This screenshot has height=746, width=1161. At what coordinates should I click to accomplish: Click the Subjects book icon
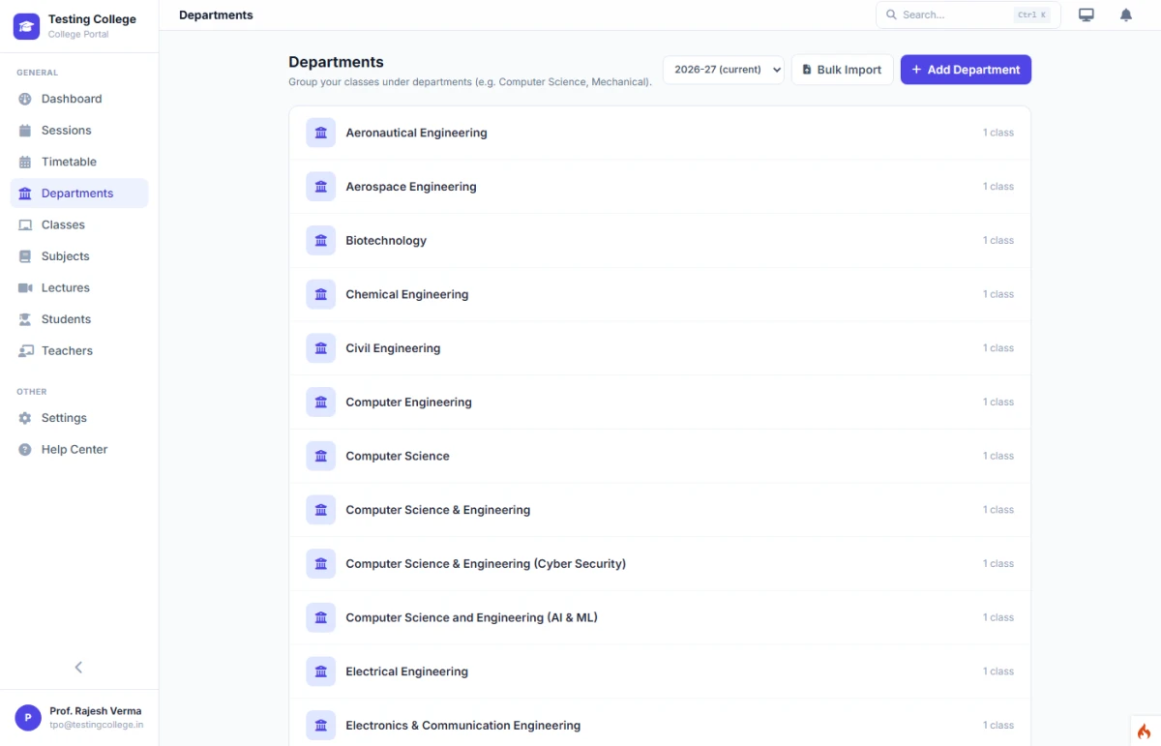(25, 256)
